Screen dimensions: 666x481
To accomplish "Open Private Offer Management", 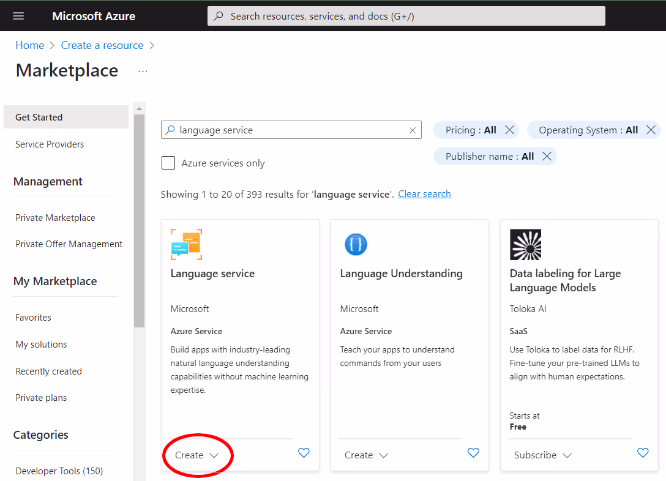I will click(69, 244).
